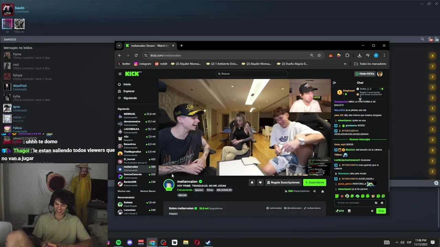The height and width of the screenshot is (247, 440).
Task: Select xQc channel in following list
Action: coord(136,138)
